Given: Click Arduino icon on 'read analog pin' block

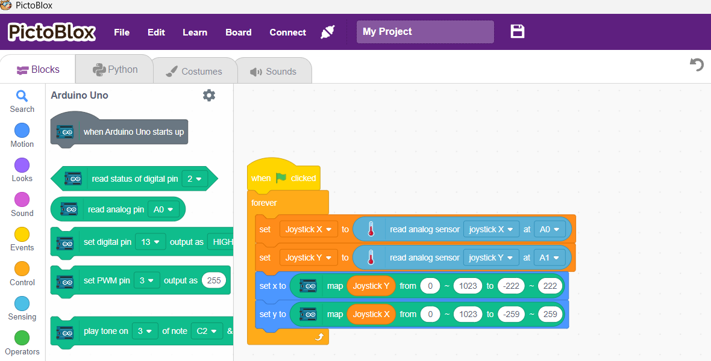Looking at the screenshot, I should tap(69, 209).
